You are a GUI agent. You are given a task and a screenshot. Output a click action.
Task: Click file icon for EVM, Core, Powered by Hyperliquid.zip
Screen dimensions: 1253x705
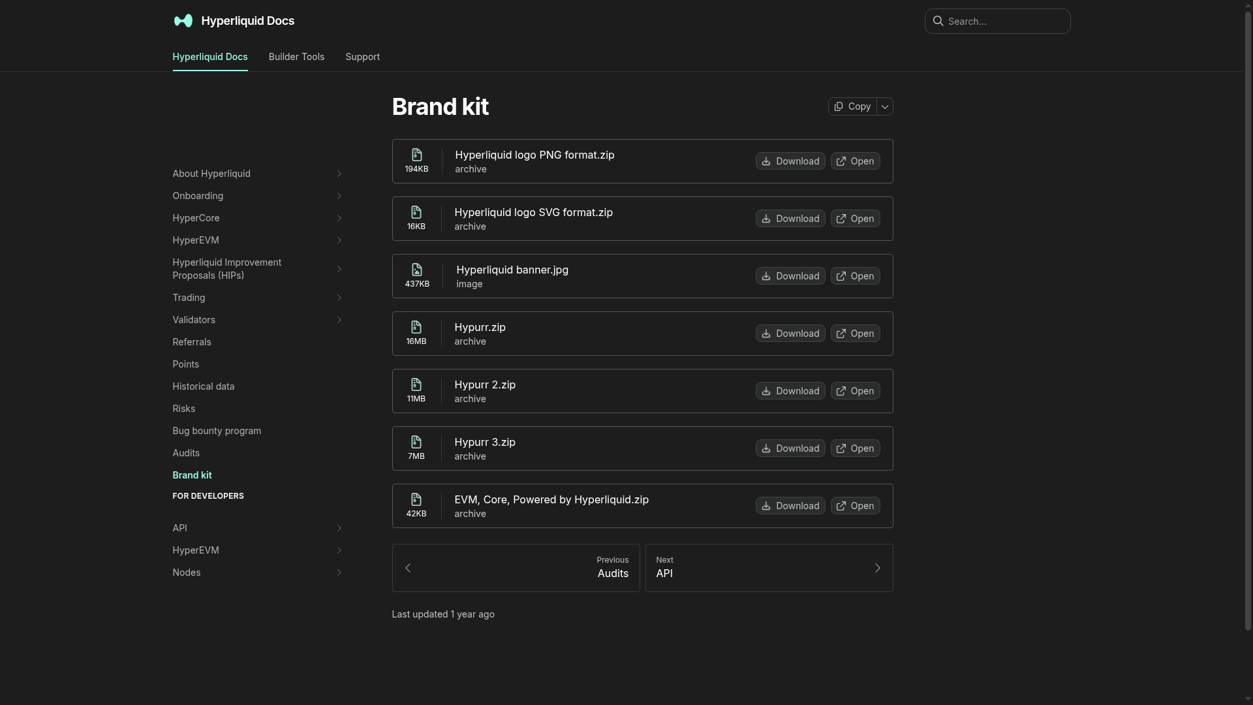pyautogui.click(x=416, y=499)
